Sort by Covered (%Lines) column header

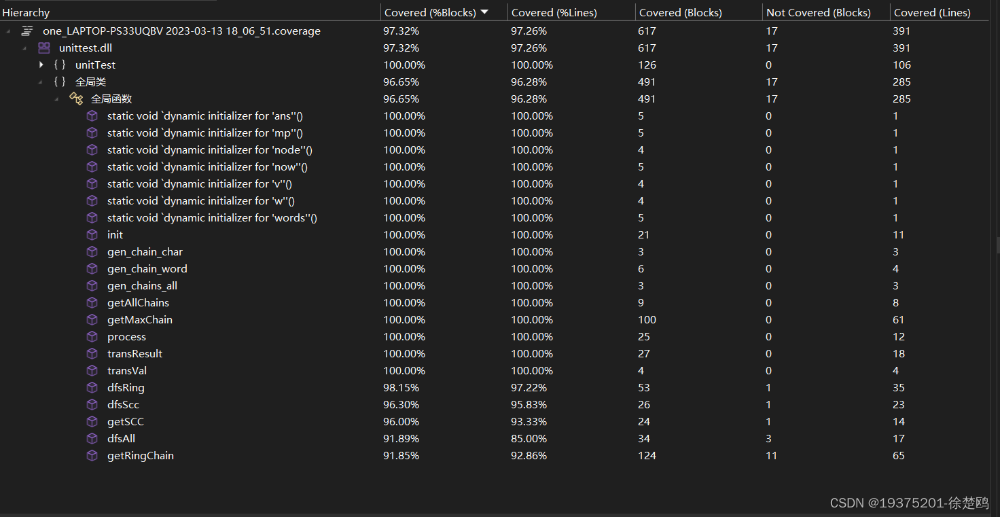click(x=571, y=12)
